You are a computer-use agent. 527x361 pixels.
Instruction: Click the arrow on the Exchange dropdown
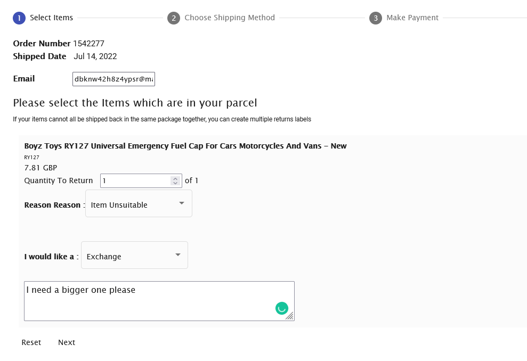coord(178,255)
